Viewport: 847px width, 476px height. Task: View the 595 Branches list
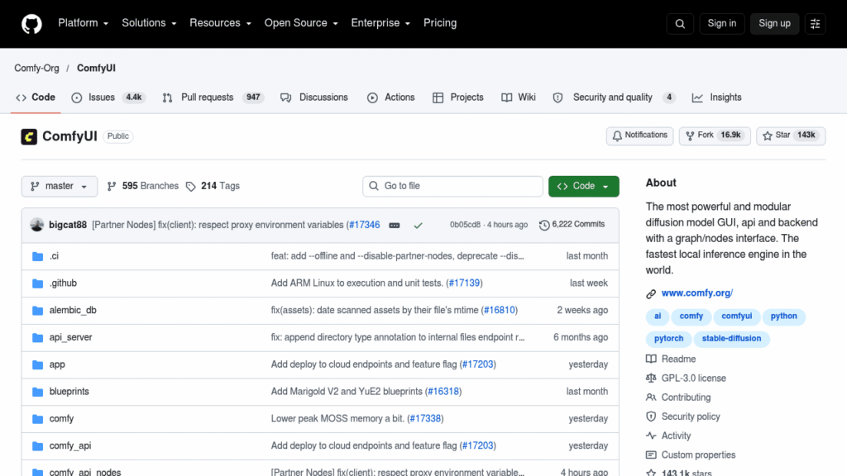pyautogui.click(x=143, y=186)
